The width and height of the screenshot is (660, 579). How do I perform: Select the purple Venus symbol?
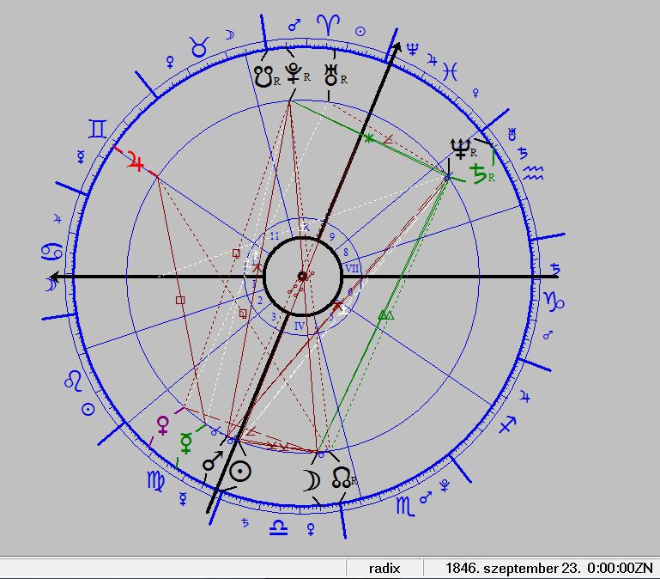pos(162,424)
